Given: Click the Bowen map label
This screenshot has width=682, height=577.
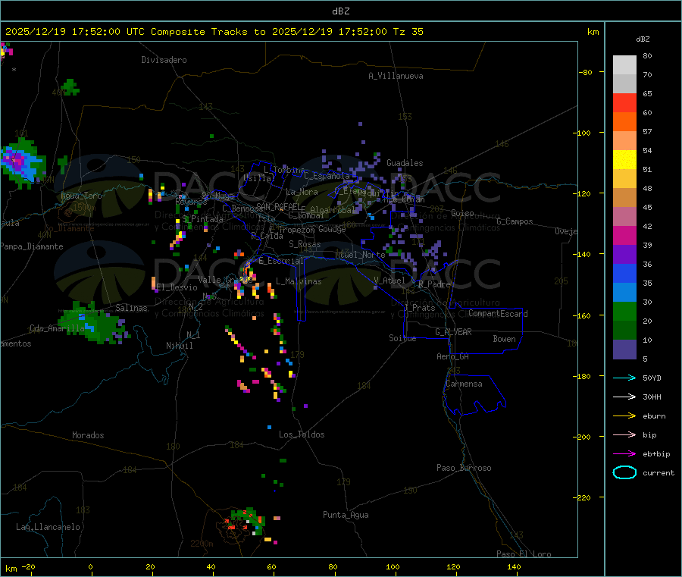Looking at the screenshot, I should (x=504, y=339).
